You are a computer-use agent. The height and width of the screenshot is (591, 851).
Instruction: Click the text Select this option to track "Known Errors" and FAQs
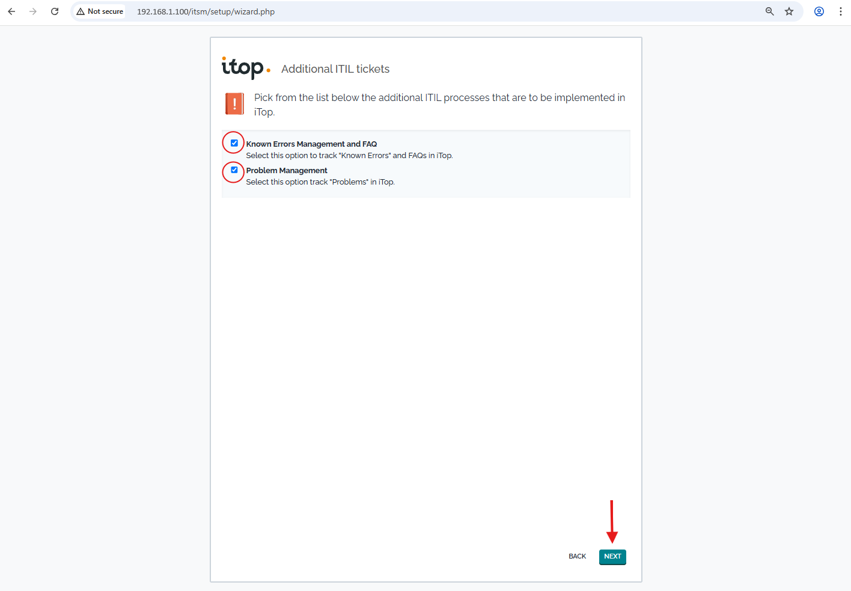pyautogui.click(x=349, y=156)
